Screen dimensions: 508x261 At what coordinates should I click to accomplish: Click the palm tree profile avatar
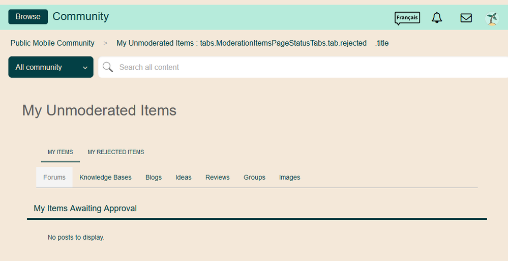(492, 19)
